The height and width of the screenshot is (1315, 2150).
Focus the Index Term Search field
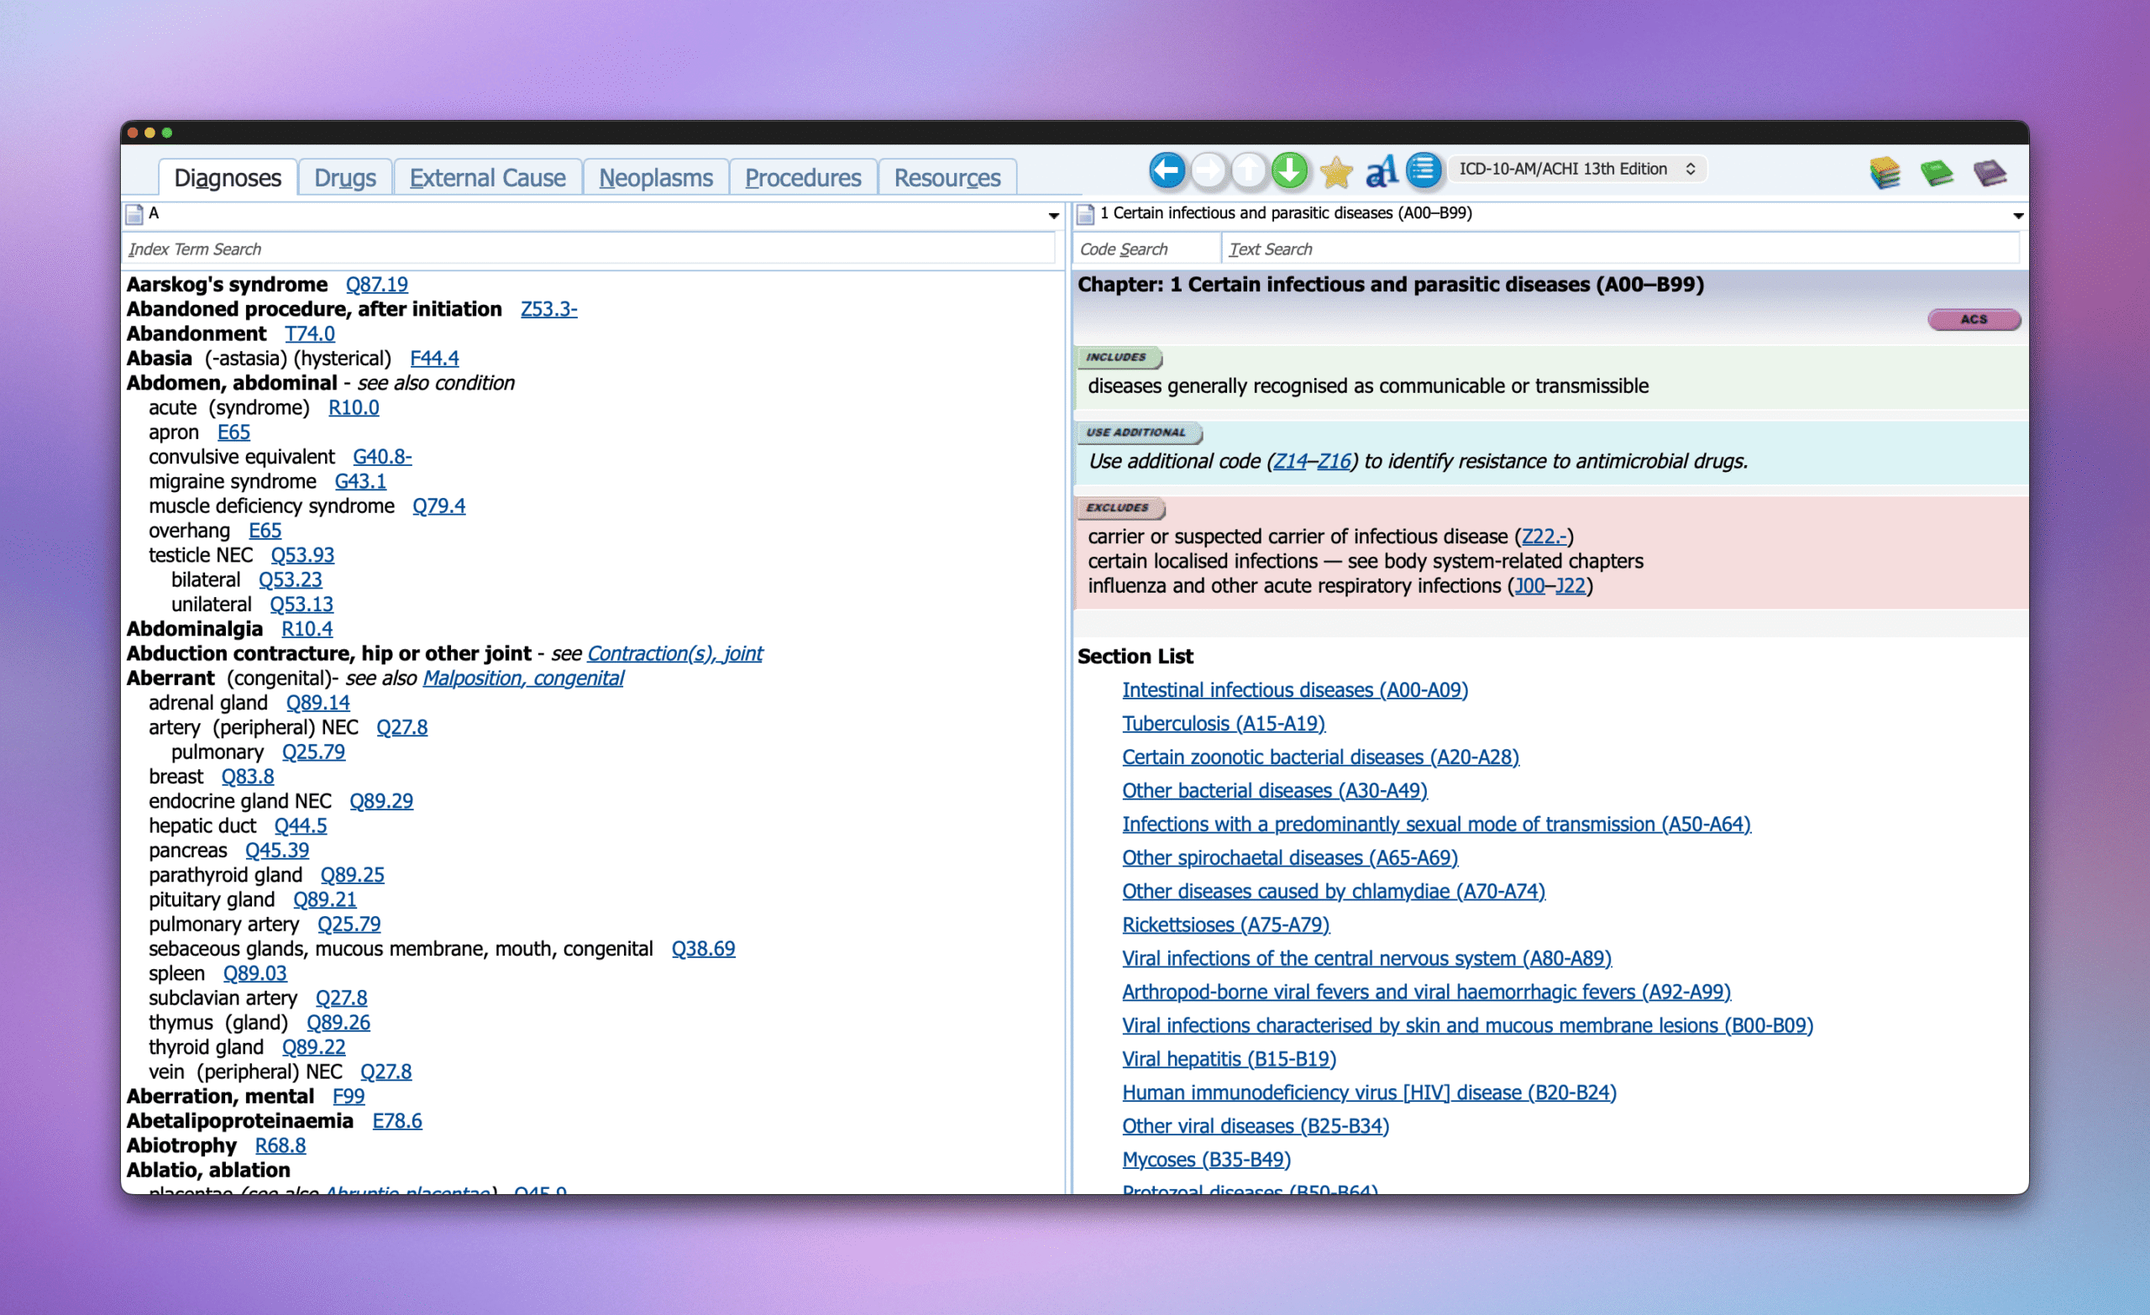589,249
